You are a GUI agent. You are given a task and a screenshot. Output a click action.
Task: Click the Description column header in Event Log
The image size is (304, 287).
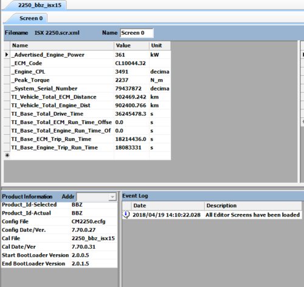pos(253,206)
